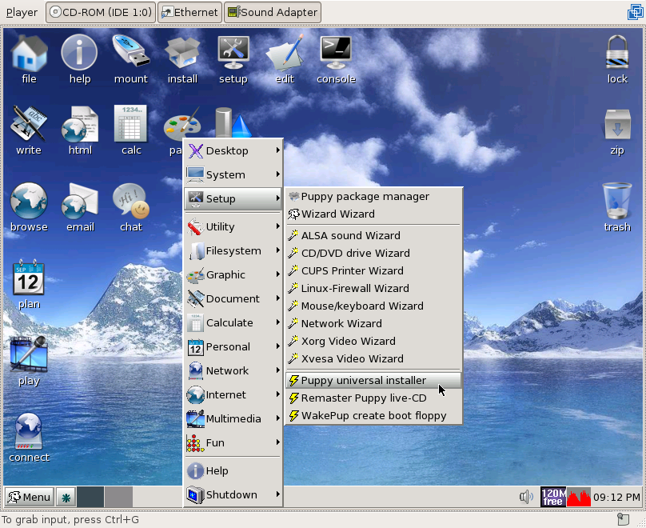Click the volume speaker tray icon
Viewport: 646px width, 528px height.
pyautogui.click(x=526, y=497)
